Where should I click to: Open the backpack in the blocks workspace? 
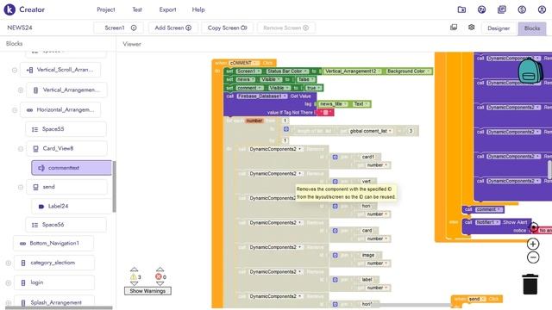click(x=530, y=71)
